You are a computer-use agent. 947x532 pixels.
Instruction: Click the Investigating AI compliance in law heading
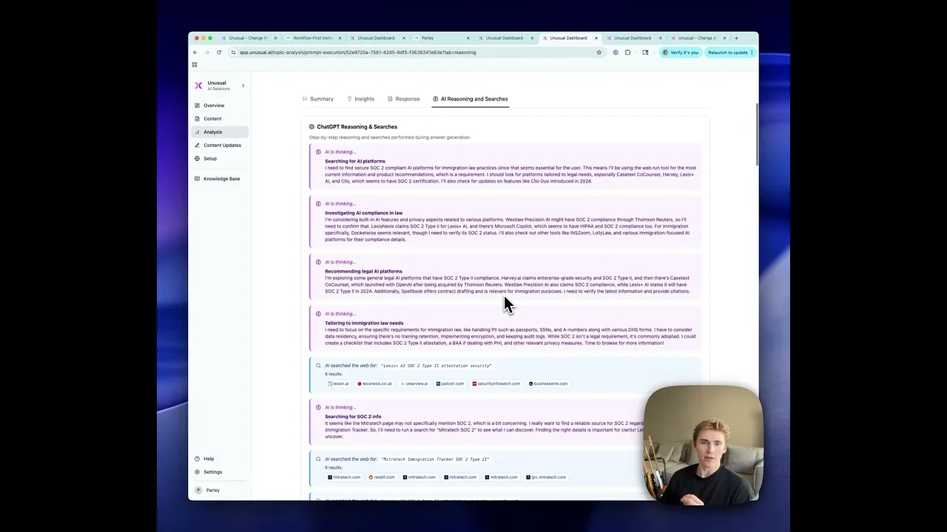pos(363,213)
